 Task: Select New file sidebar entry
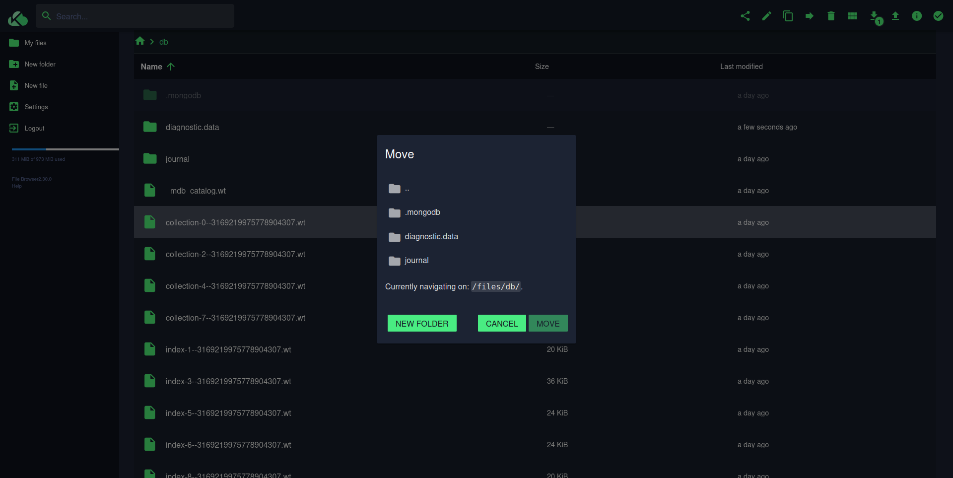point(36,85)
